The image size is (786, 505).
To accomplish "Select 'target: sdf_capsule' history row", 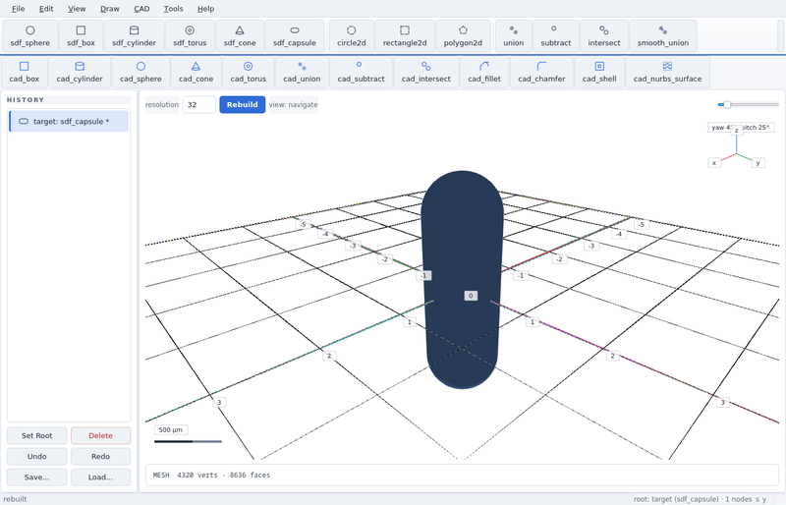I will click(x=69, y=122).
